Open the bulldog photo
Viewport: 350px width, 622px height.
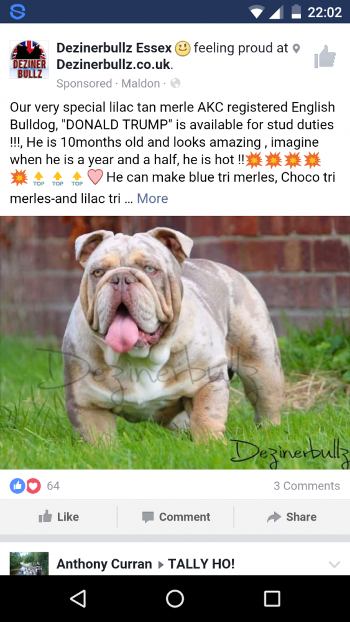click(x=175, y=342)
